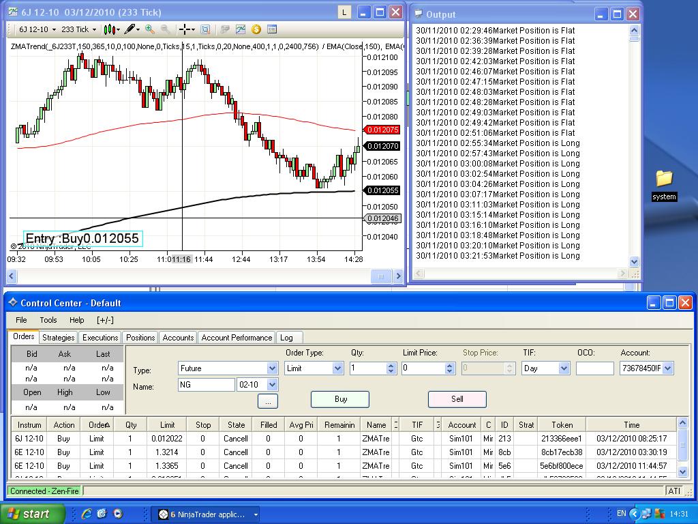Open the chart style candlestick icon
Image resolution: width=698 pixels, height=524 pixels.
point(109,29)
